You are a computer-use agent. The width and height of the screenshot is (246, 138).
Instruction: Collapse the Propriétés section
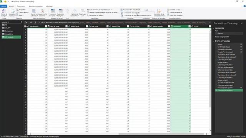coord(214,28)
